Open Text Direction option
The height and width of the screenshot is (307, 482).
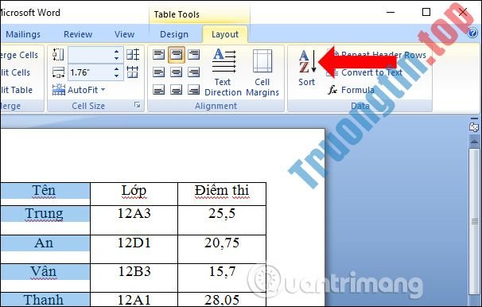(x=223, y=72)
